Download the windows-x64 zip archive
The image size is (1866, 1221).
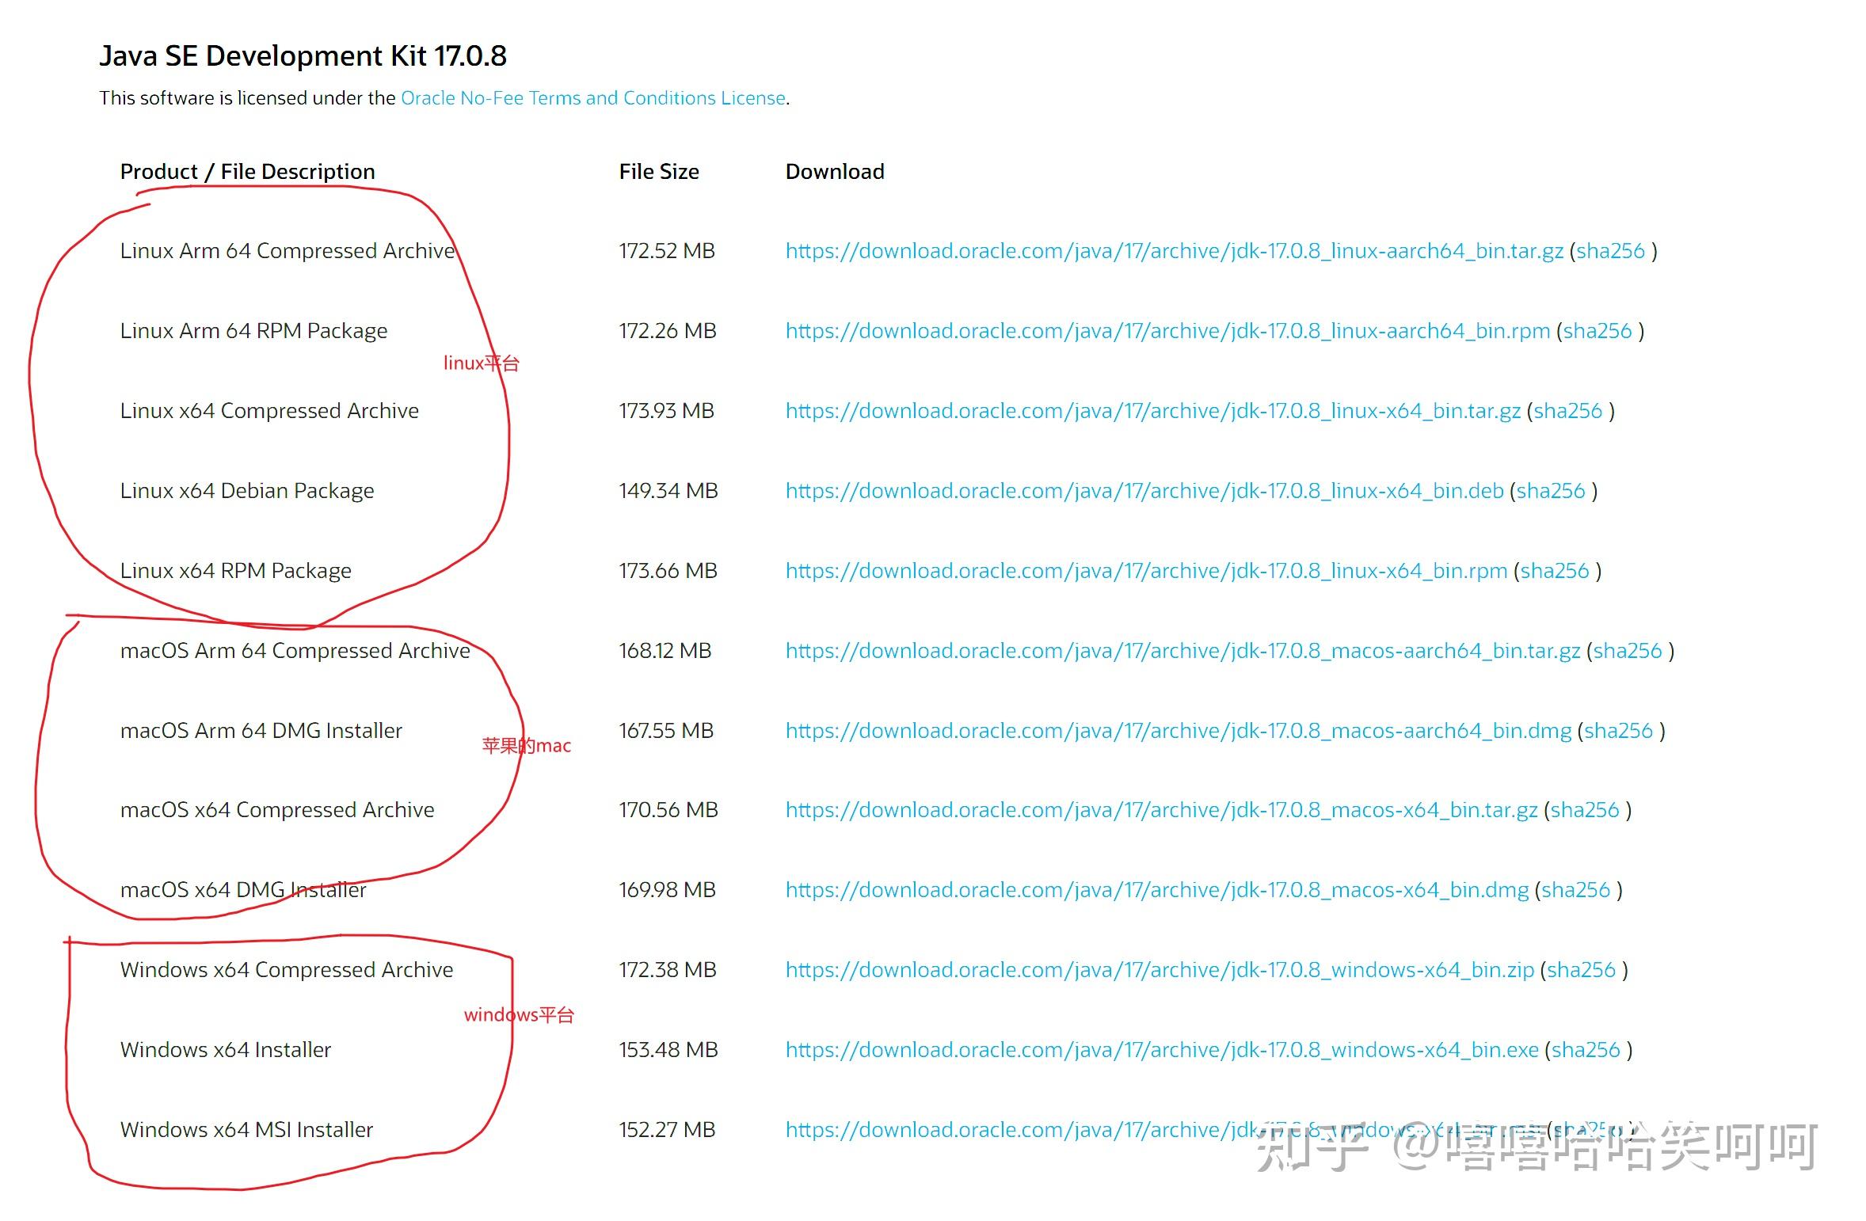pyautogui.click(x=1159, y=970)
